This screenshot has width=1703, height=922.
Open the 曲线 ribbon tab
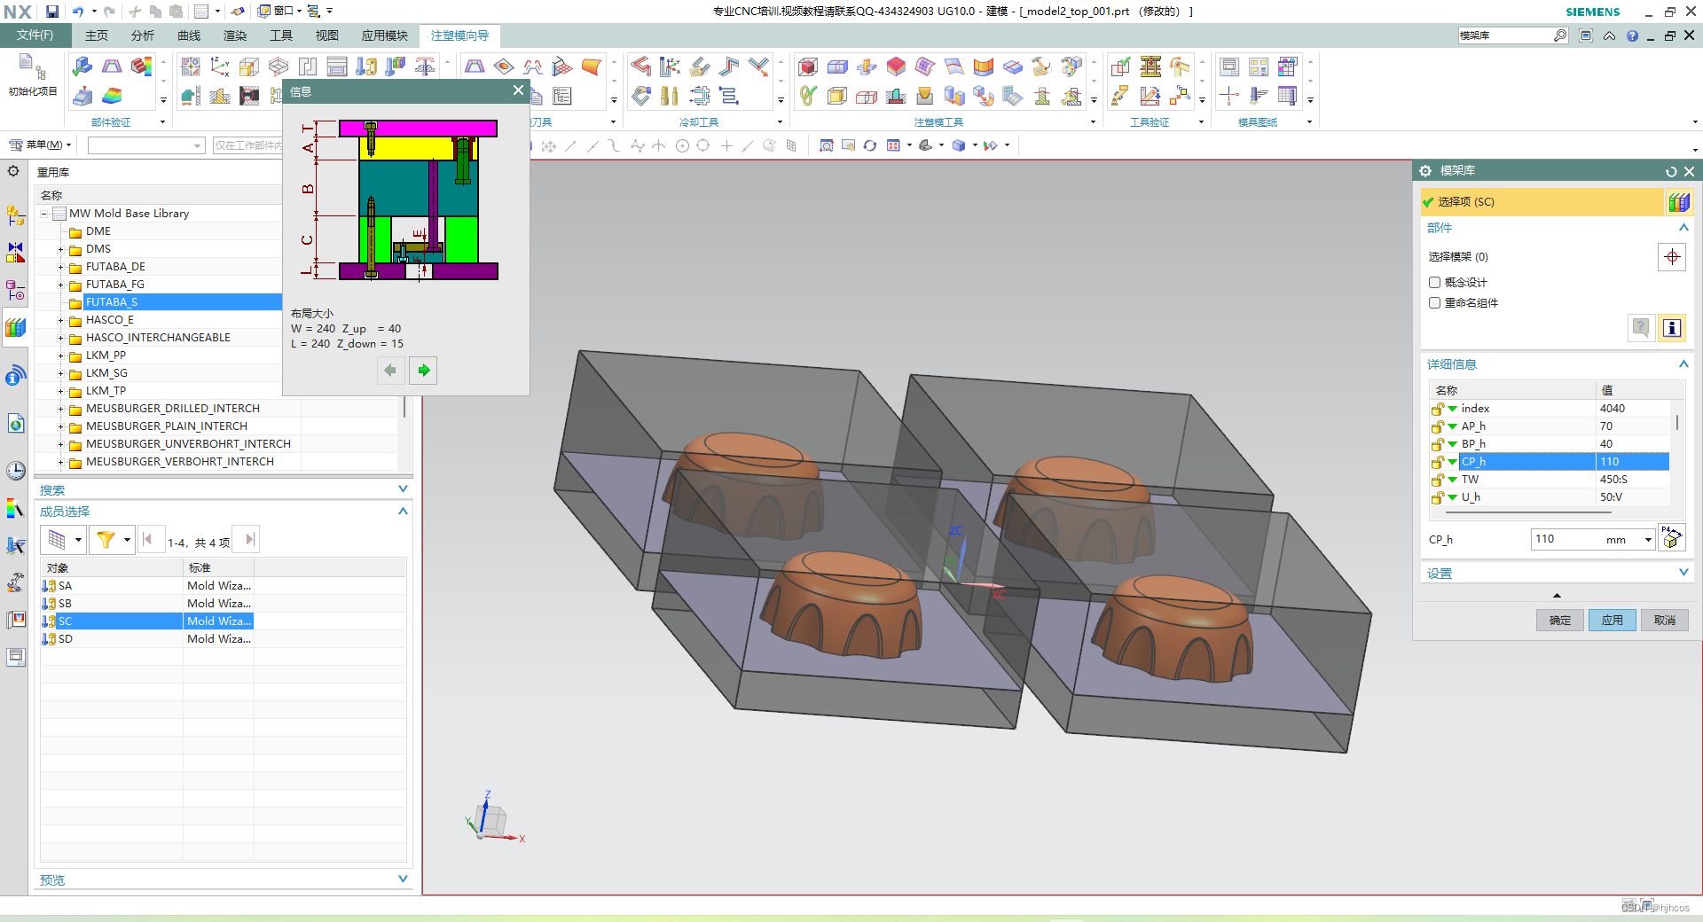[189, 35]
